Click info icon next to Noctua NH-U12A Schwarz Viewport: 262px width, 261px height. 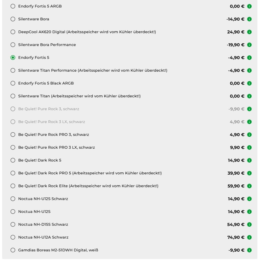[249, 237]
